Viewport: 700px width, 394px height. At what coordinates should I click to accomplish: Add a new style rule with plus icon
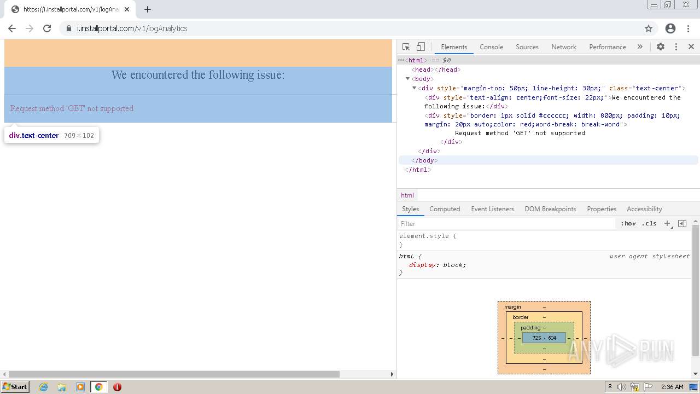[667, 224]
